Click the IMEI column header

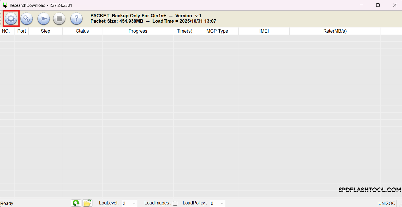tap(264, 31)
